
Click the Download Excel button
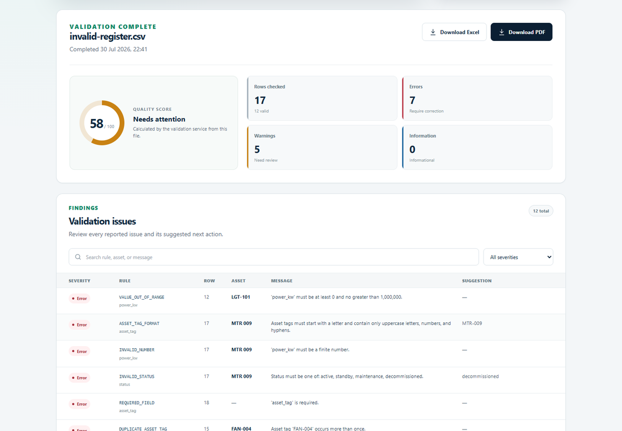[x=454, y=32]
